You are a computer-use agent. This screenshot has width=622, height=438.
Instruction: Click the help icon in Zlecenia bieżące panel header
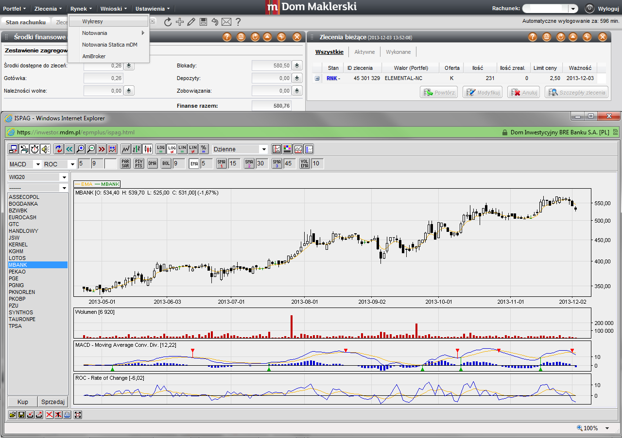tap(533, 37)
